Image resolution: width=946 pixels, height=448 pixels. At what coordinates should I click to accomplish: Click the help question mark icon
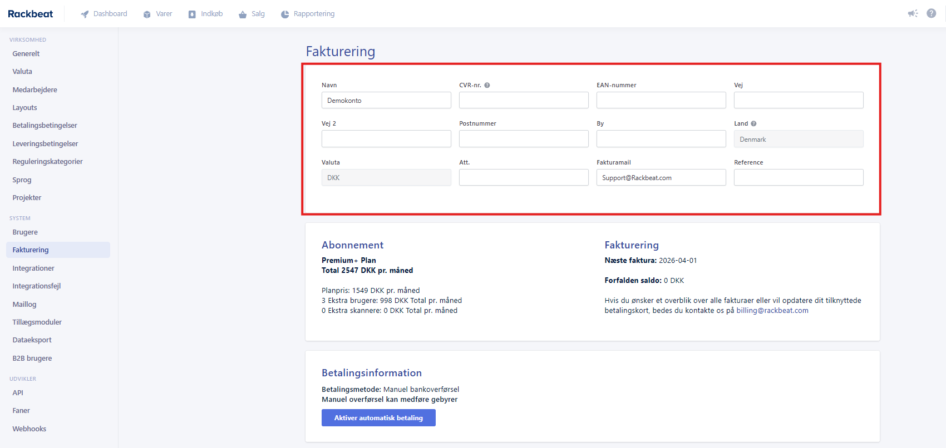pos(931,13)
